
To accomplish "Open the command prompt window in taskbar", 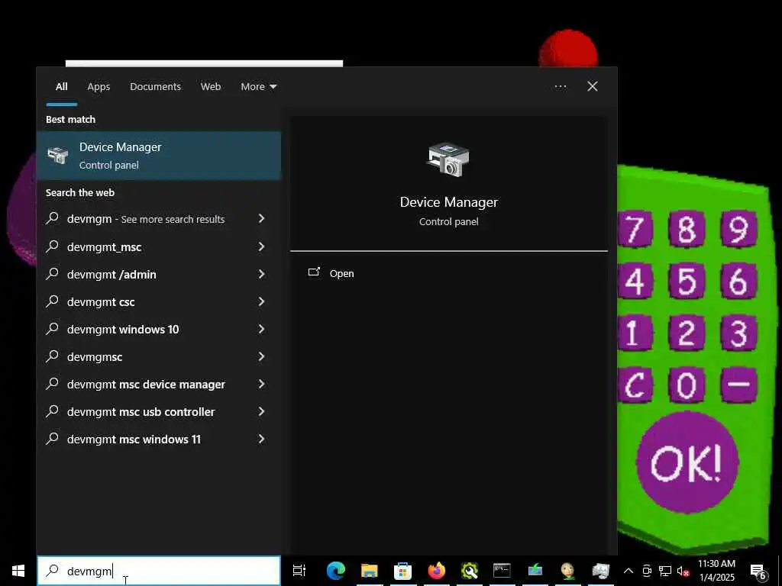I will [x=502, y=571].
